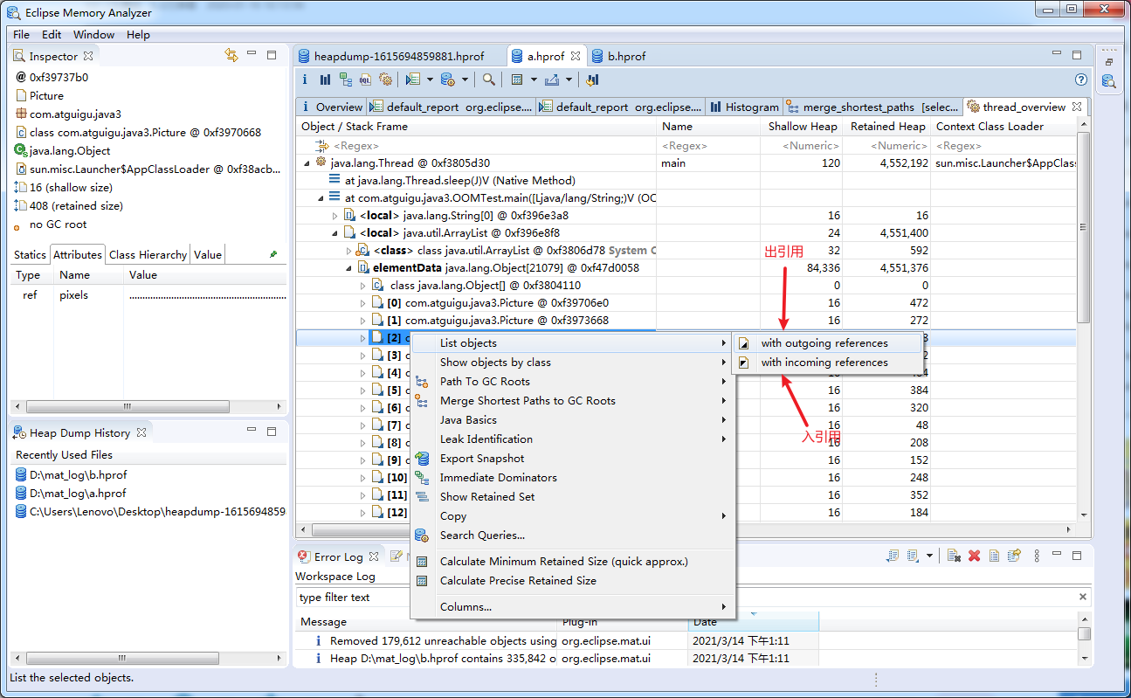
Task: Open dropdown arrow next to Export Log icon
Action: pos(929,556)
